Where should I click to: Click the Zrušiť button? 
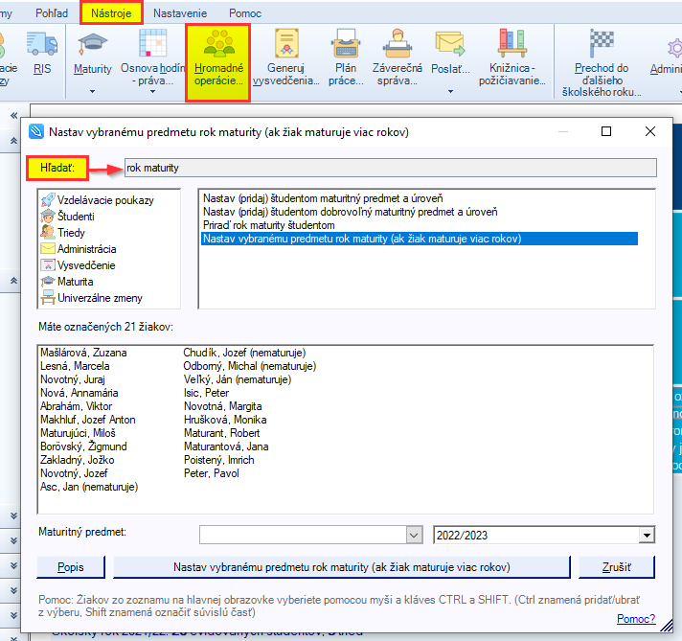point(617,567)
